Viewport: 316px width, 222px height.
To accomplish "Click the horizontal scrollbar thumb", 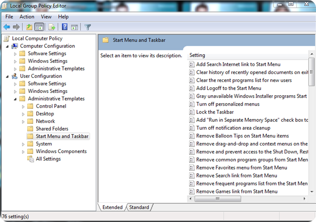I will pos(218,199).
